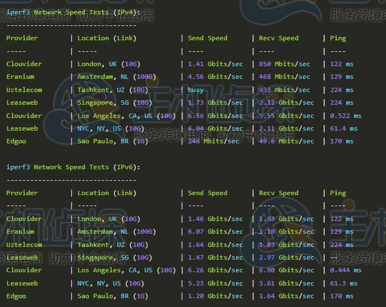The height and width of the screenshot is (307, 386).
Task: Select "Edgoo" provider in the IPv4 table
Action: pyautogui.click(x=16, y=141)
